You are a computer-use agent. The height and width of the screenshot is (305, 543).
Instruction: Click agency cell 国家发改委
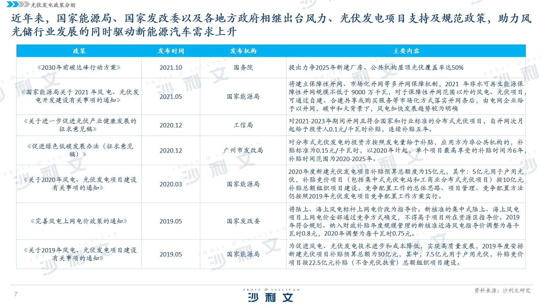[243, 221]
